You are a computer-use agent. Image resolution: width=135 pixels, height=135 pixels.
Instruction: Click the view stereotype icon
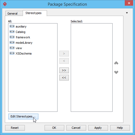(12, 48)
